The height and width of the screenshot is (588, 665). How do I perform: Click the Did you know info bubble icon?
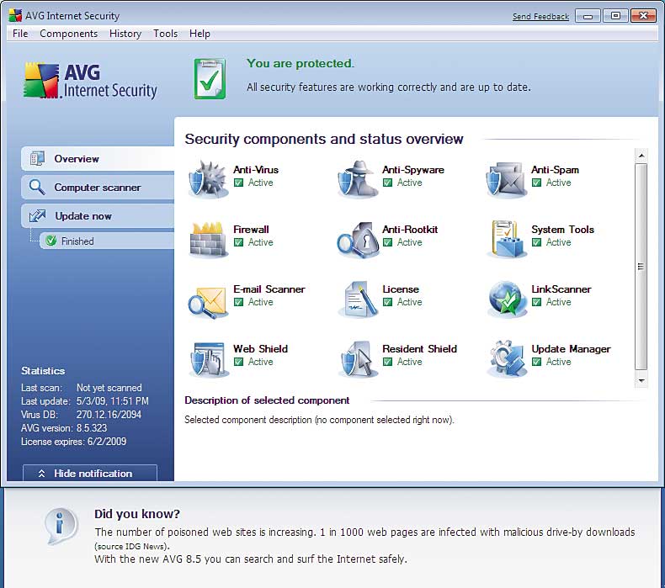[61, 526]
